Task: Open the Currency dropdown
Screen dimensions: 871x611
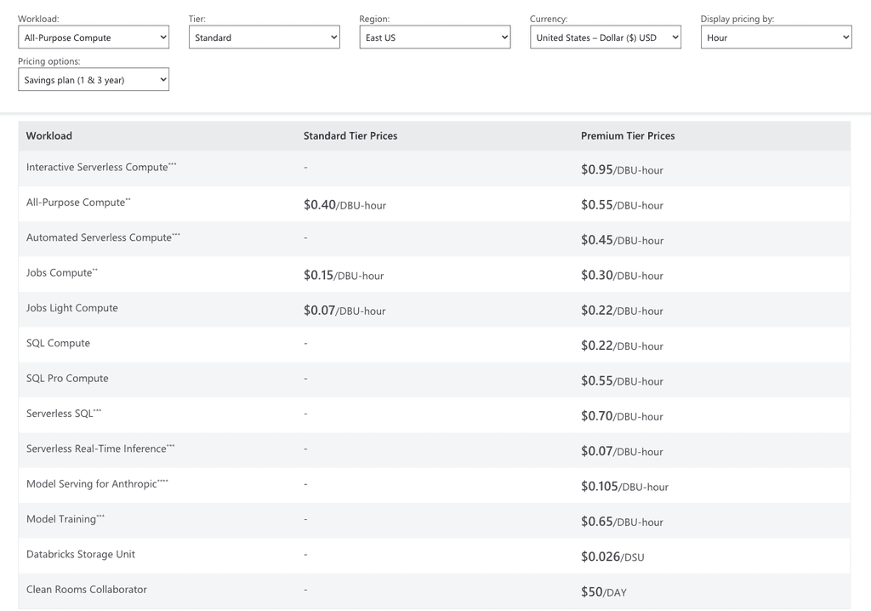Action: pyautogui.click(x=606, y=37)
